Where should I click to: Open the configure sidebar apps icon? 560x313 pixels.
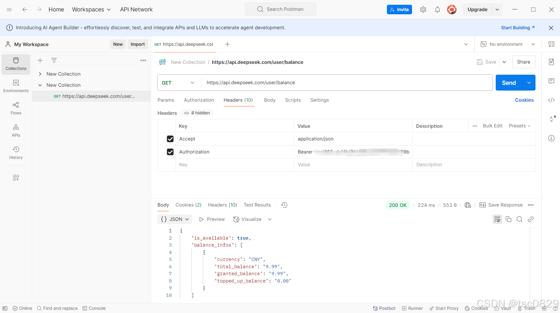click(x=16, y=178)
